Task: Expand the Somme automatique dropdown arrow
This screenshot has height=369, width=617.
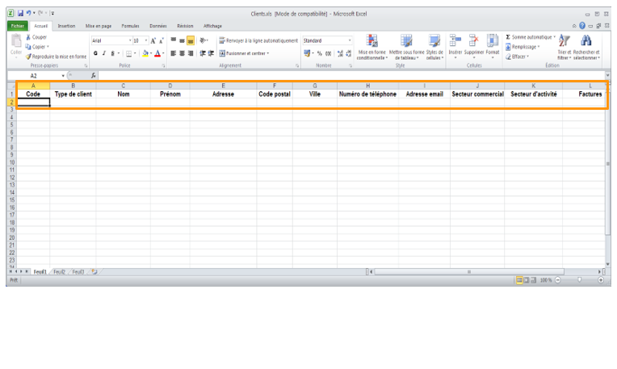Action: pyautogui.click(x=555, y=37)
